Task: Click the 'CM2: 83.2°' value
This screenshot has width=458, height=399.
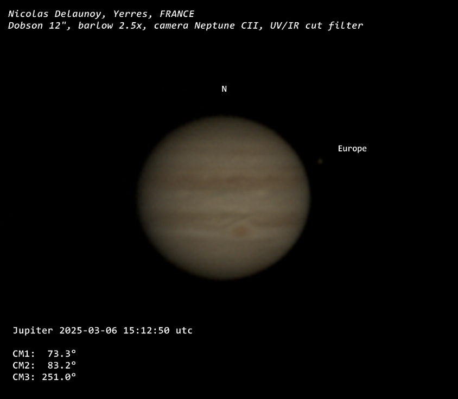Action: (x=44, y=365)
